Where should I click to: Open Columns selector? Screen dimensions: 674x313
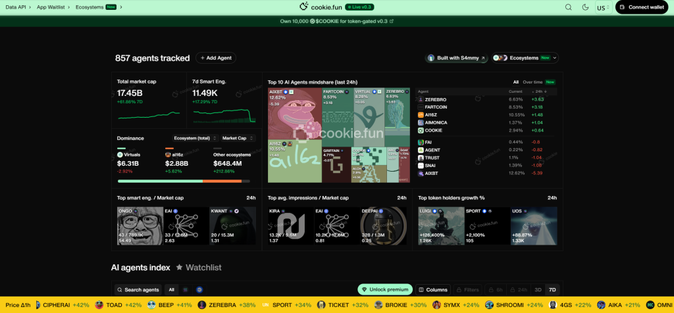(433, 290)
